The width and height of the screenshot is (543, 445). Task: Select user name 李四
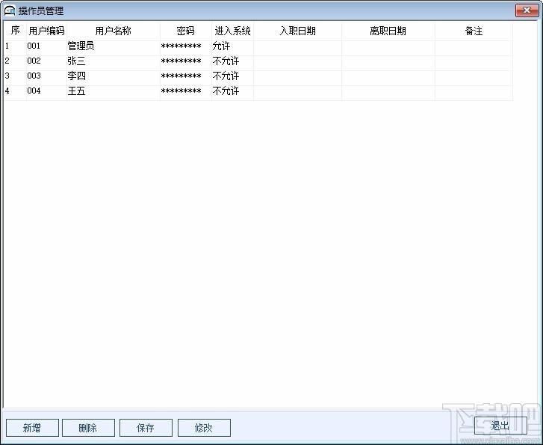coord(76,76)
